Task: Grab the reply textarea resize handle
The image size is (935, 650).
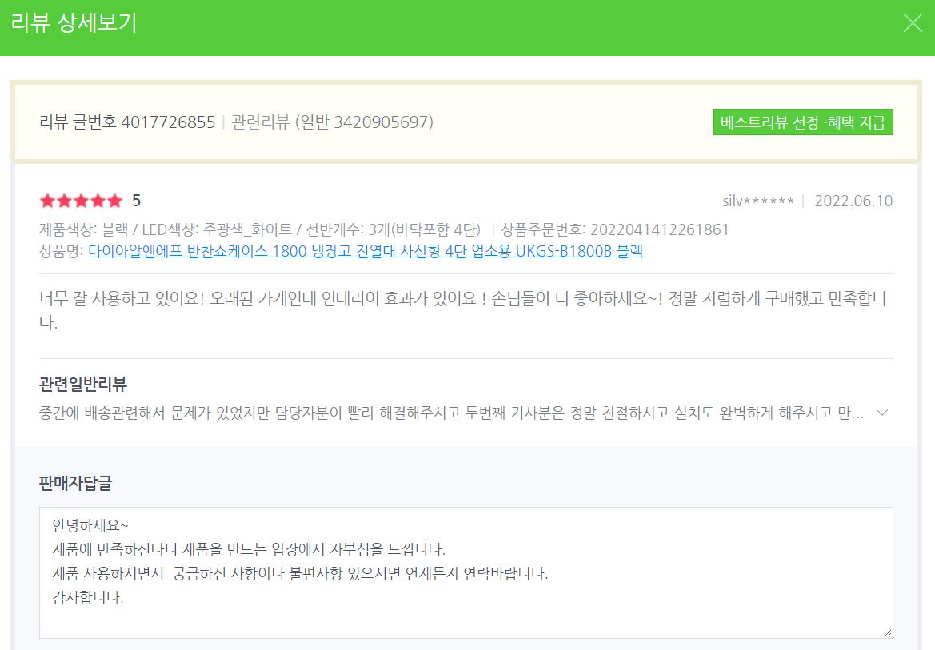Action: pyautogui.click(x=887, y=632)
